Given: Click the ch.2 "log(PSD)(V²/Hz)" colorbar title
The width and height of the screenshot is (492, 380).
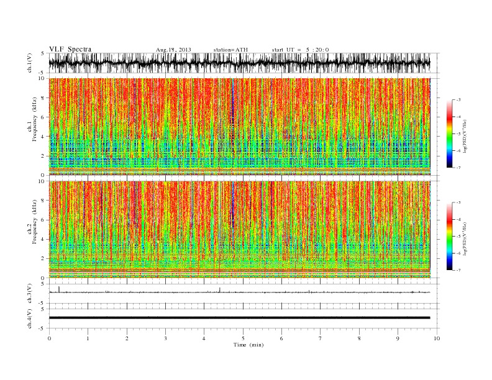Looking at the screenshot, I should (x=465, y=238).
